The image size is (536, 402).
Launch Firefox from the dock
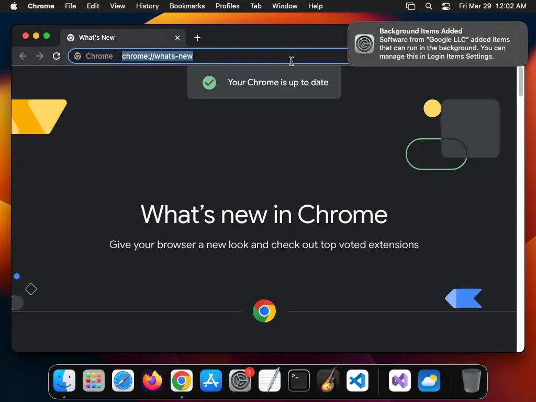click(x=152, y=381)
